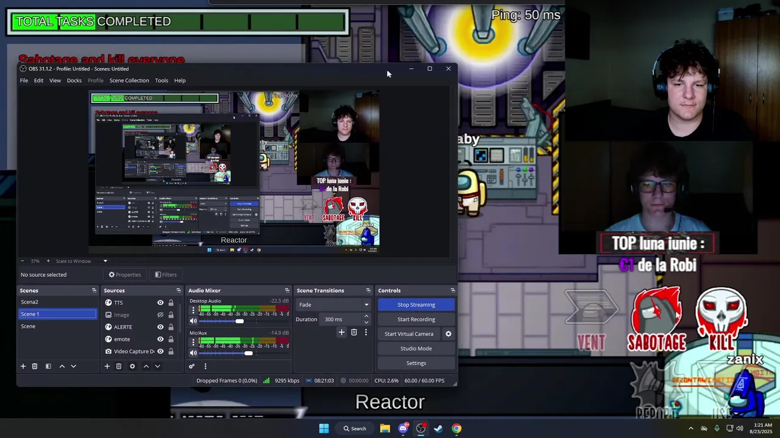Click Stop Streaming button

coord(416,305)
